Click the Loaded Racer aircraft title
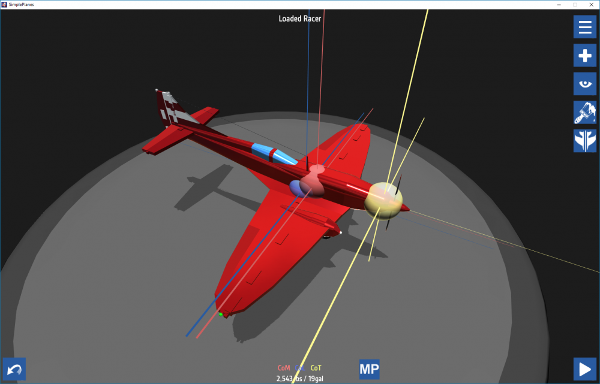This screenshot has height=384, width=600. [x=299, y=19]
